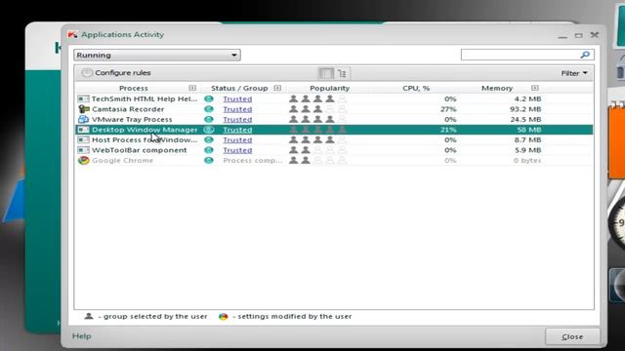Select the Camtasia Recorder process name
Image resolution: width=625 pixels, height=351 pixels.
coord(128,109)
